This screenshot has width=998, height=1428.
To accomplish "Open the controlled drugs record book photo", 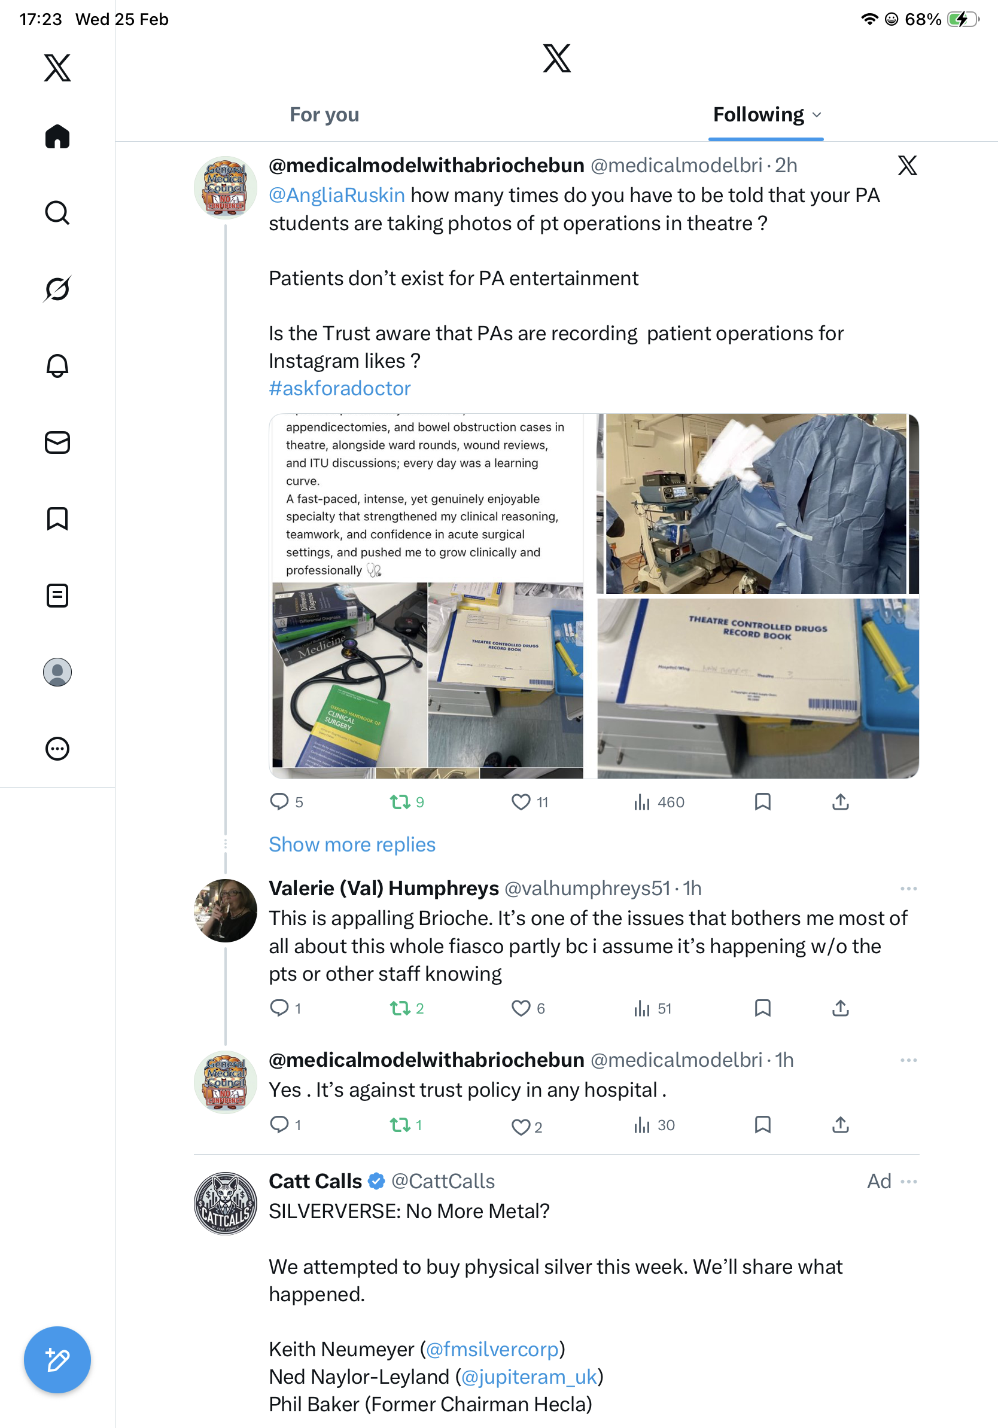I will (x=758, y=688).
